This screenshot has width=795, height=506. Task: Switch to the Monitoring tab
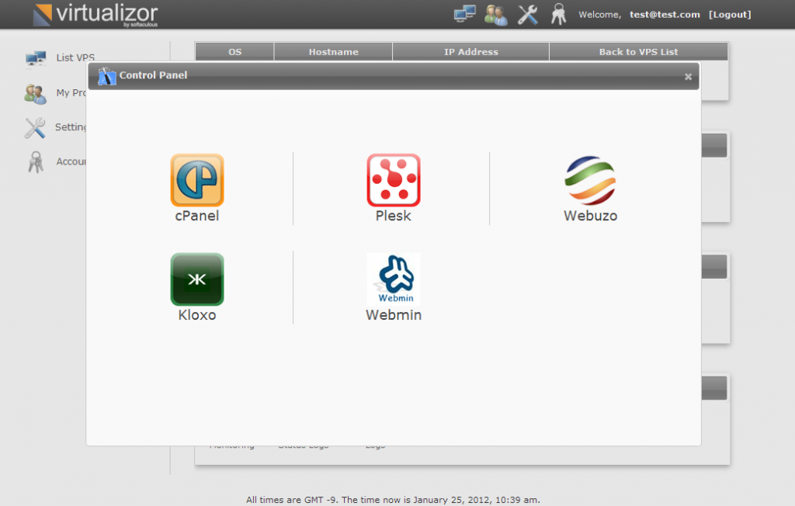tap(231, 445)
